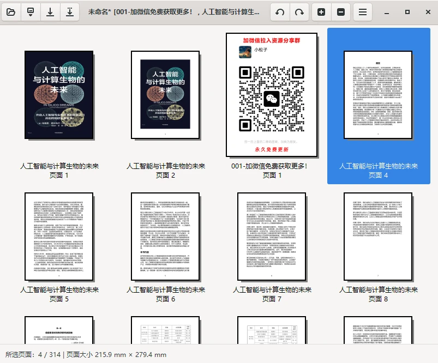The height and width of the screenshot is (363, 438).
Task: Minimize the PDF Arranger window
Action: [x=387, y=13]
